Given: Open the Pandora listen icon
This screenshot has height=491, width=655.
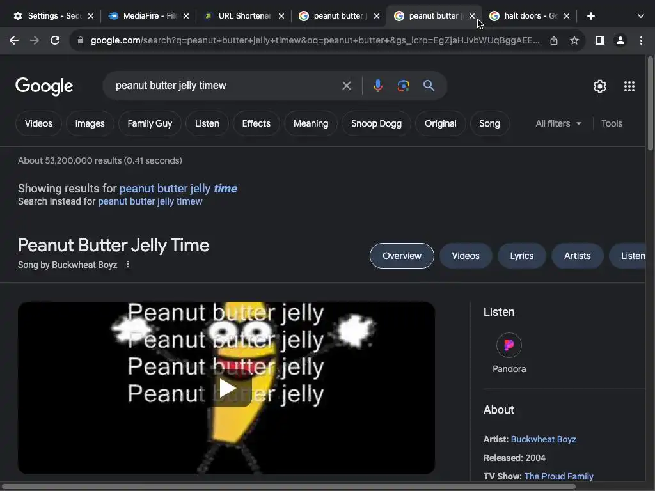Looking at the screenshot, I should point(509,345).
